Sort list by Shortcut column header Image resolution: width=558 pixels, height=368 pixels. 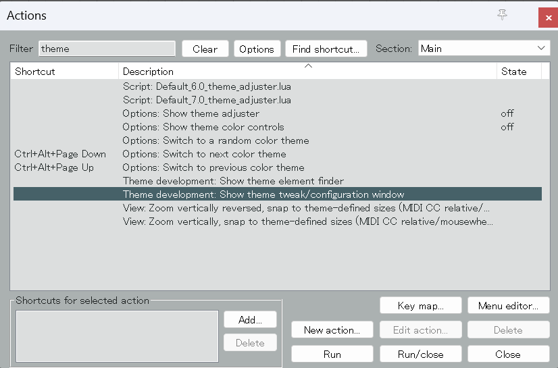point(64,72)
